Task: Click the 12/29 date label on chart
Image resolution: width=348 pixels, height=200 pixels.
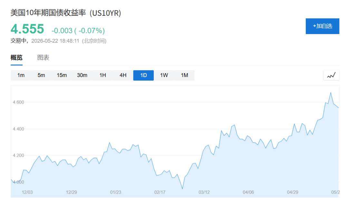Action: pyautogui.click(x=72, y=192)
